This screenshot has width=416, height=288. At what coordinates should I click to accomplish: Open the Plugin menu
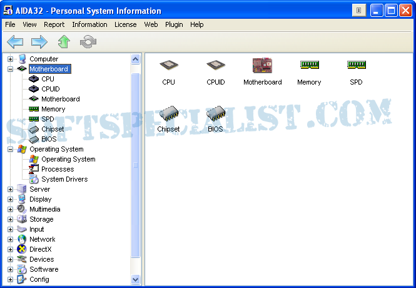point(174,24)
